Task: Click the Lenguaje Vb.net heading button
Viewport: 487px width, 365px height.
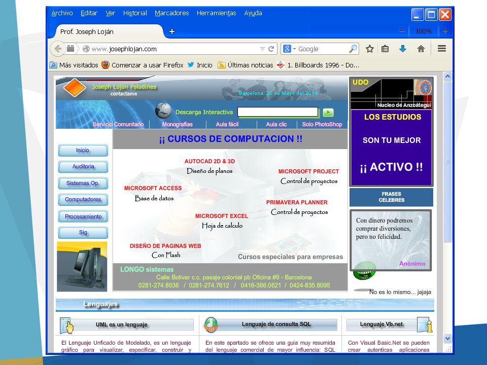Action: 381,324
